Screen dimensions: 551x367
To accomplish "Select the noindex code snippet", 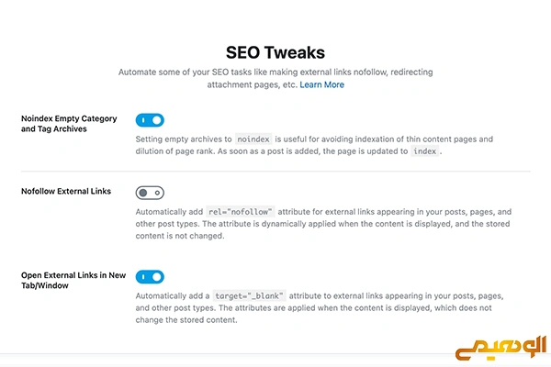I will pos(253,139).
